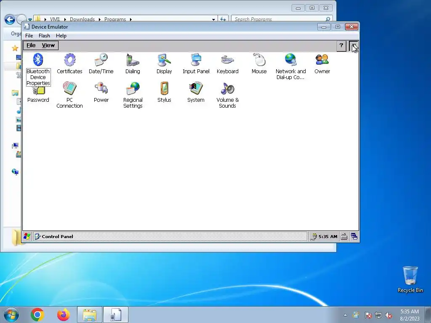This screenshot has width=431, height=323.
Task: Show hidden system tray icons
Action: tap(345, 315)
